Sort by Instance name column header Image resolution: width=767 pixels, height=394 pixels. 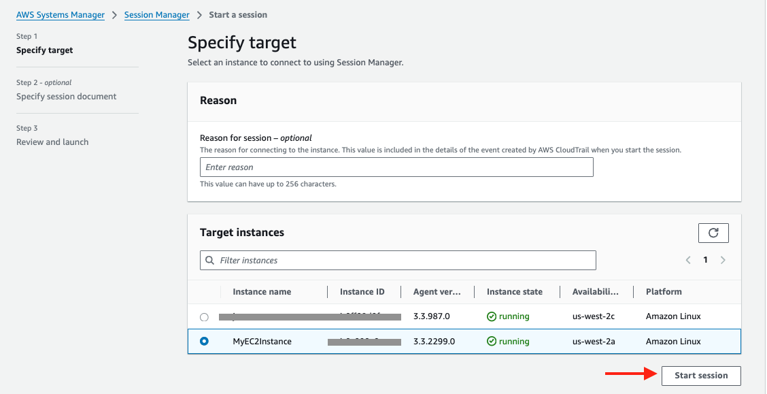click(262, 292)
